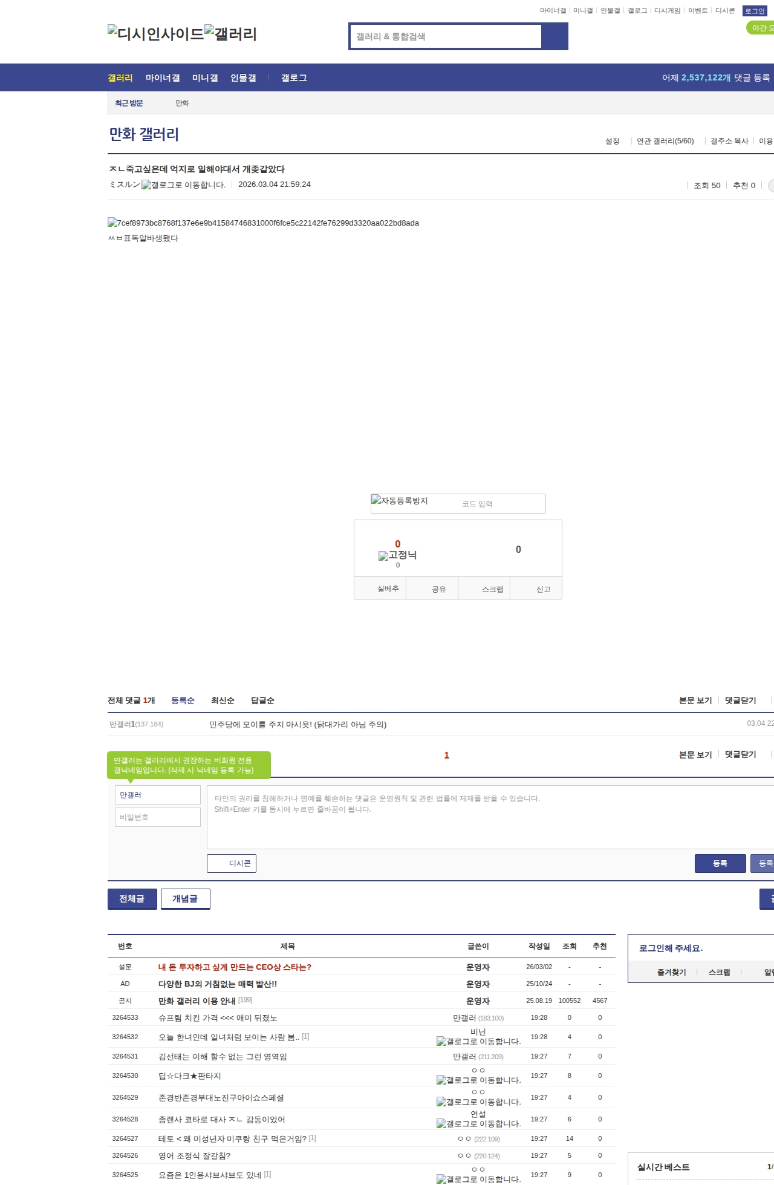Select the 갤러리 tab in the blue navigation bar
774x1185 pixels.
pyautogui.click(x=120, y=77)
